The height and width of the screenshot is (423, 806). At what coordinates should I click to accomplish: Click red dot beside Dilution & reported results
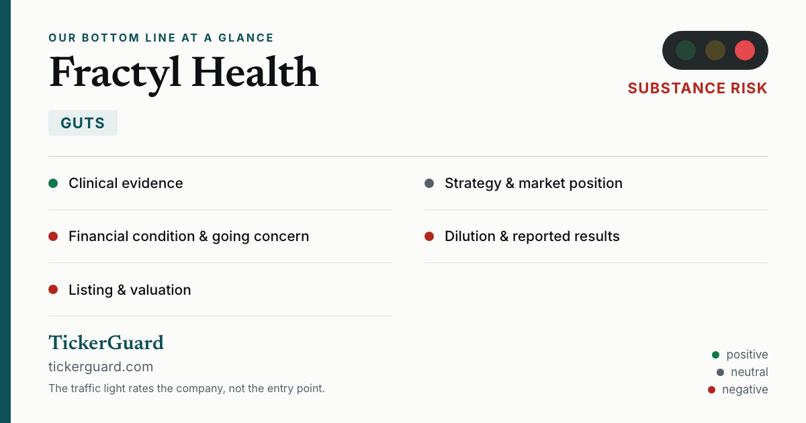(x=429, y=236)
